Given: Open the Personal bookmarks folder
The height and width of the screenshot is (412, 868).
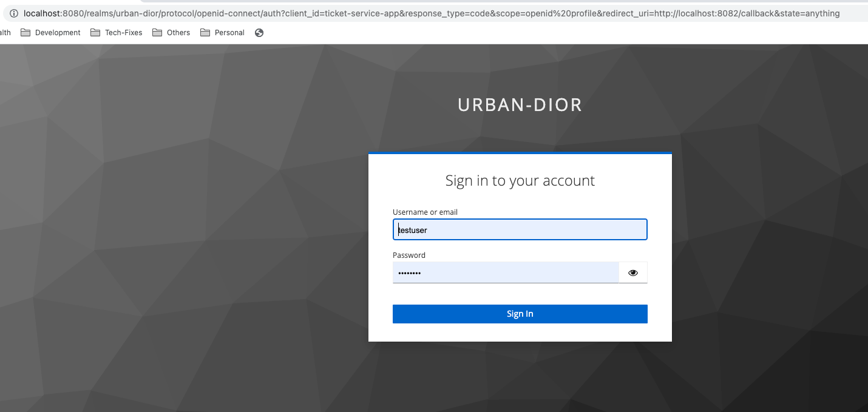Looking at the screenshot, I should click(222, 33).
